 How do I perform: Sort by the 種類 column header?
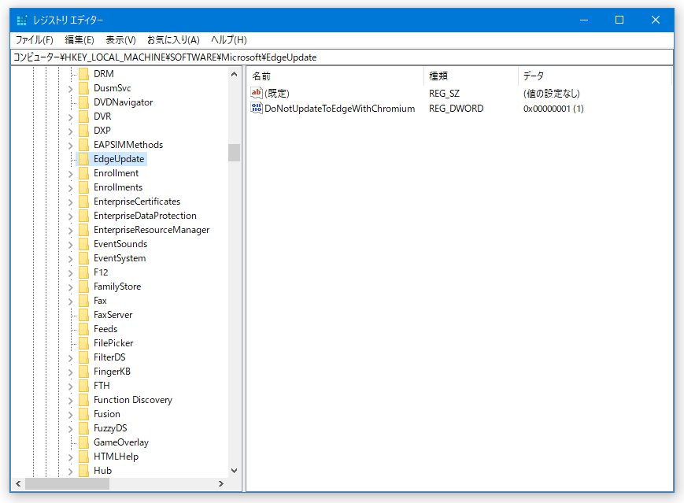pyautogui.click(x=471, y=76)
